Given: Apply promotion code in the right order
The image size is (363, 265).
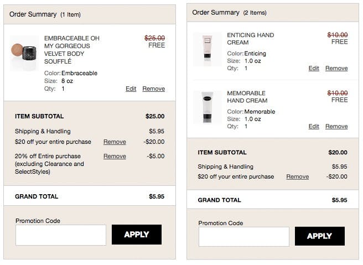Looking at the screenshot, I should 320,236.
